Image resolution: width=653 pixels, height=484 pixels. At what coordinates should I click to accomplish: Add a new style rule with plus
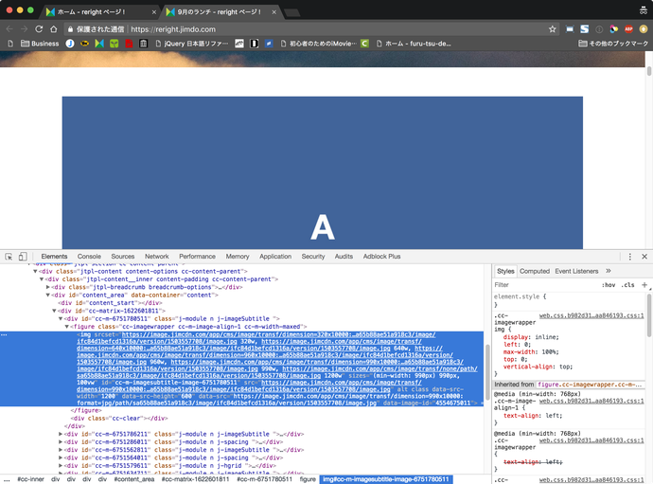[x=644, y=285]
